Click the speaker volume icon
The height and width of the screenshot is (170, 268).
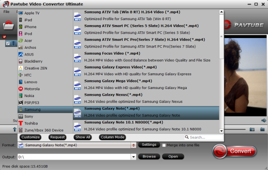264,120
